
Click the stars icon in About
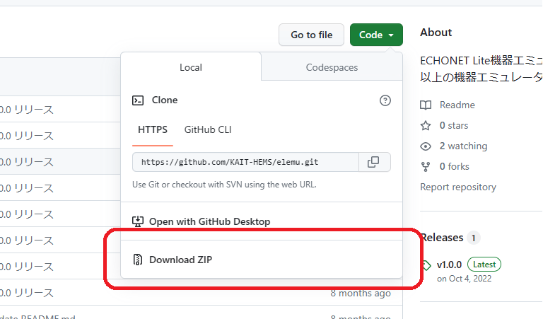426,125
